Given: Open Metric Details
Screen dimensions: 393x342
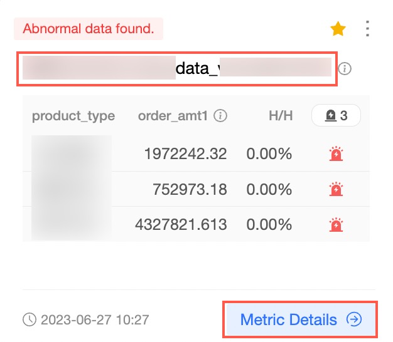Looking at the screenshot, I should click(289, 320).
